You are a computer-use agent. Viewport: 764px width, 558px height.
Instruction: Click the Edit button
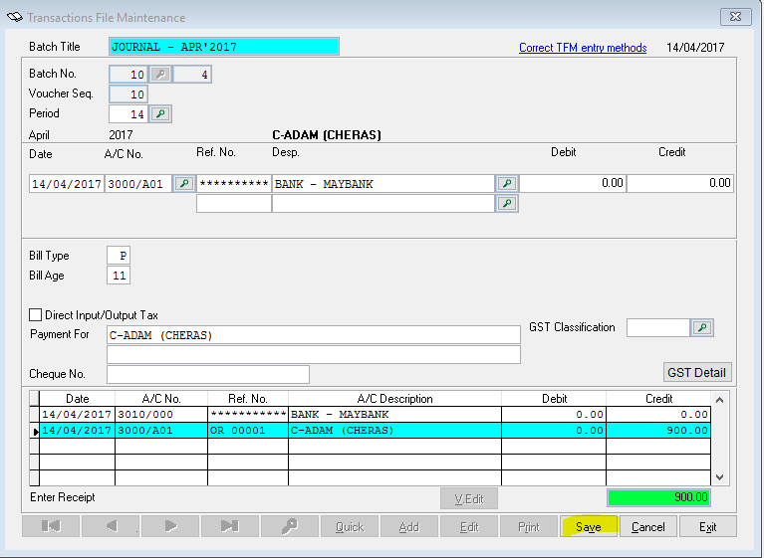click(x=469, y=526)
